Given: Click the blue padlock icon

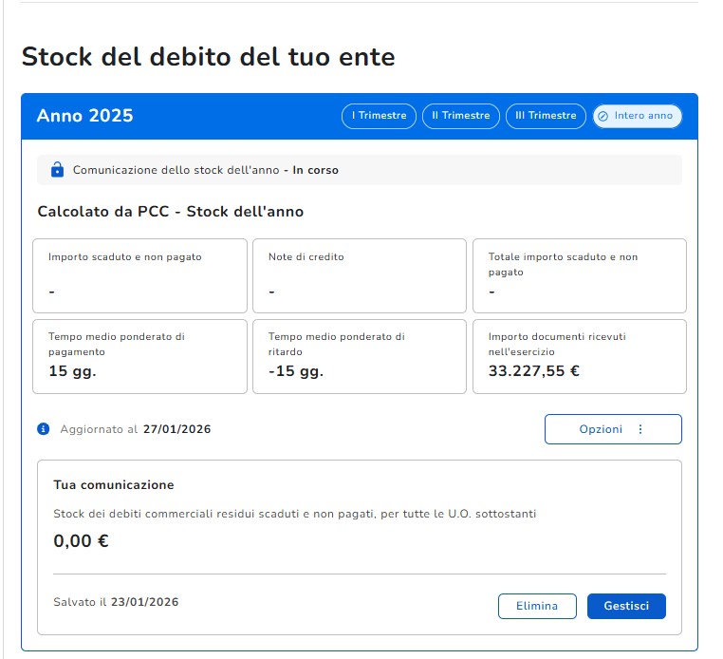Looking at the screenshot, I should [x=57, y=169].
